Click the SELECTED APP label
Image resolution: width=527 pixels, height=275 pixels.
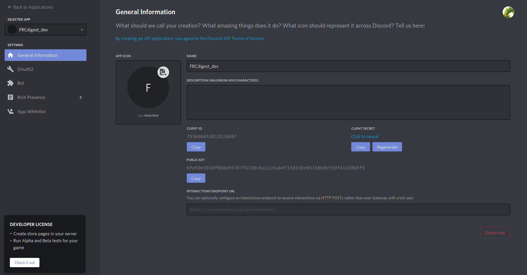pos(19,19)
